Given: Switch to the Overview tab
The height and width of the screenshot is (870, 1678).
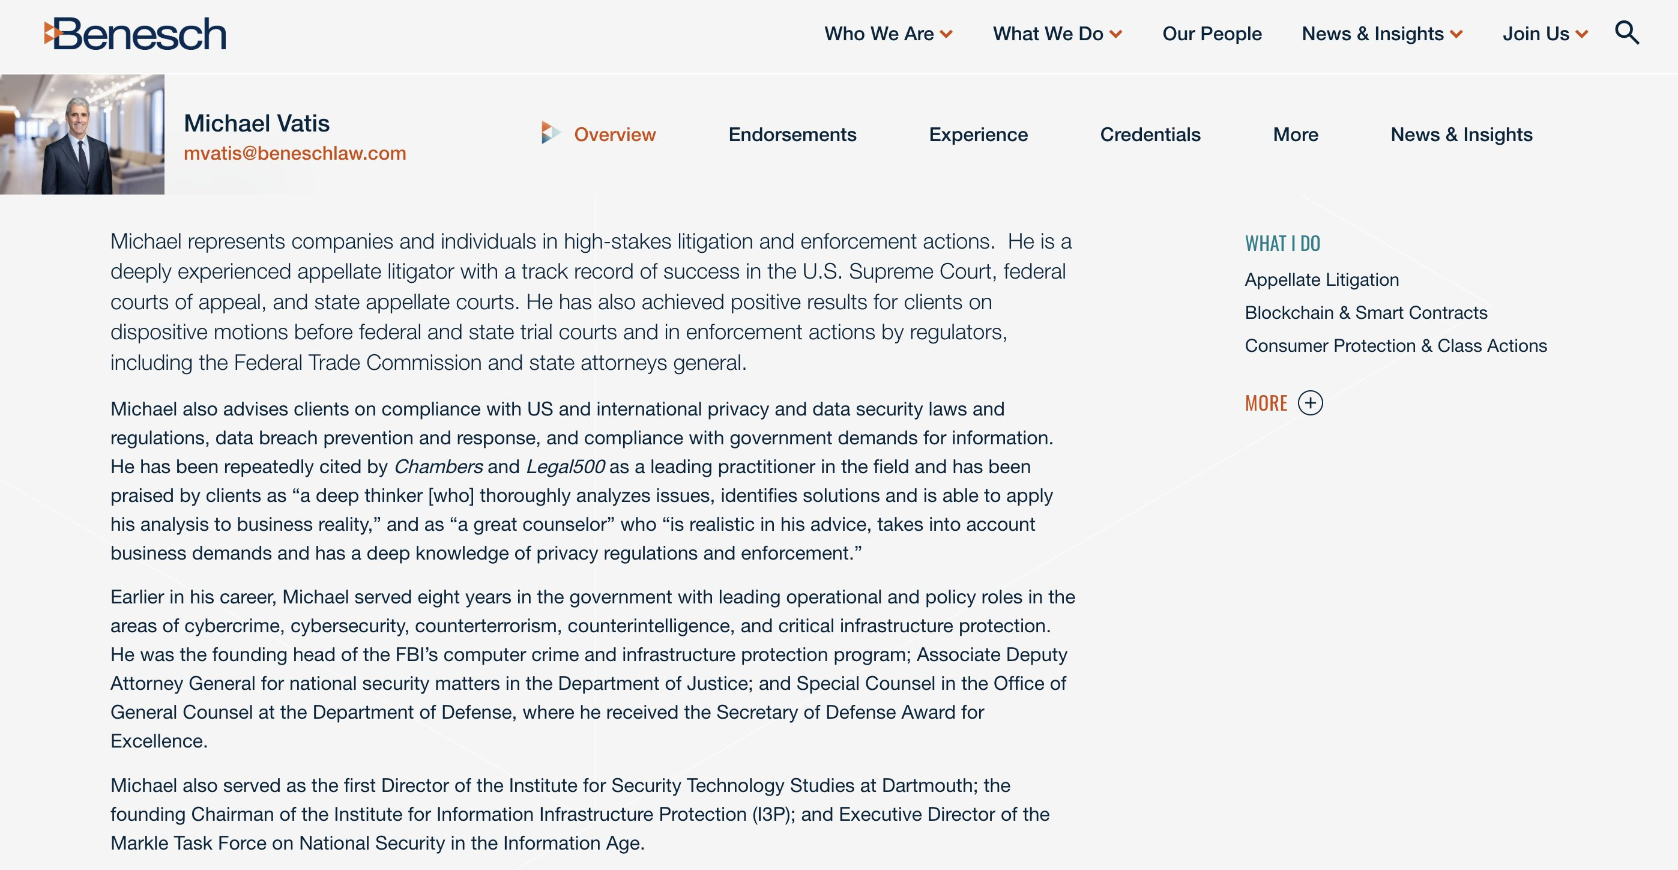Looking at the screenshot, I should pos(614,134).
